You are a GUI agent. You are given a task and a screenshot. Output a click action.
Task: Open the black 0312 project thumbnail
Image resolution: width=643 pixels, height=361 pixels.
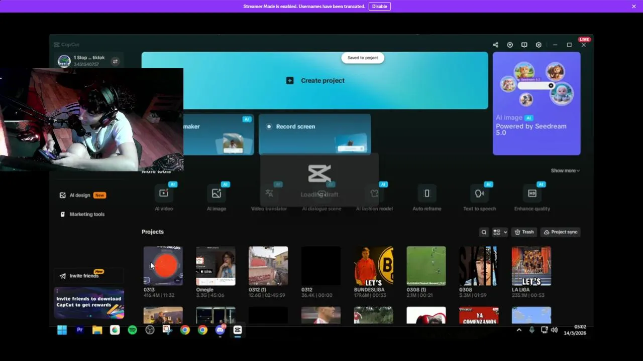pyautogui.click(x=321, y=266)
